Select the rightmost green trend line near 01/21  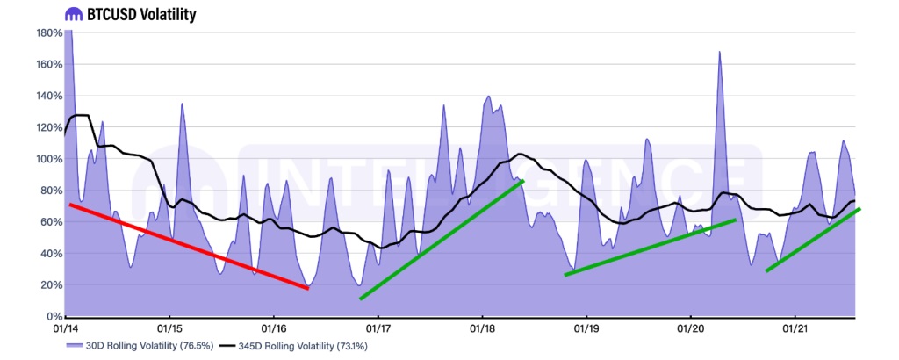tap(812, 240)
